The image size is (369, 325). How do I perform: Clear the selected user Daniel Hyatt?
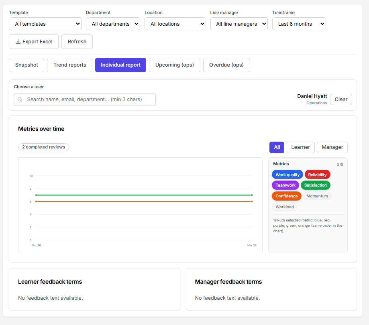coord(341,100)
